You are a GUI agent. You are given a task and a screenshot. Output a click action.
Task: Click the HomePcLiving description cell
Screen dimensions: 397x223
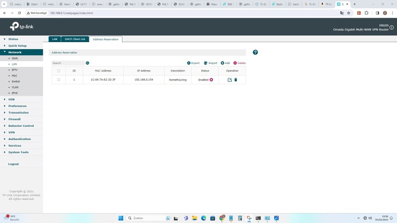click(178, 80)
